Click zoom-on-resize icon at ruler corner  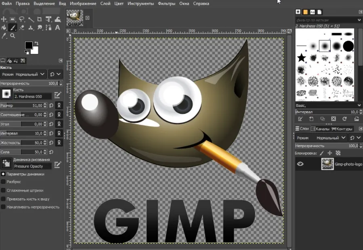point(290,31)
